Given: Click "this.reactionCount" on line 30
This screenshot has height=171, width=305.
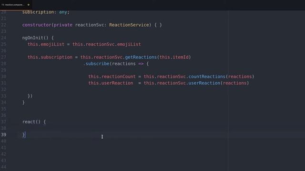Looking at the screenshot, I should tap(112, 76).
